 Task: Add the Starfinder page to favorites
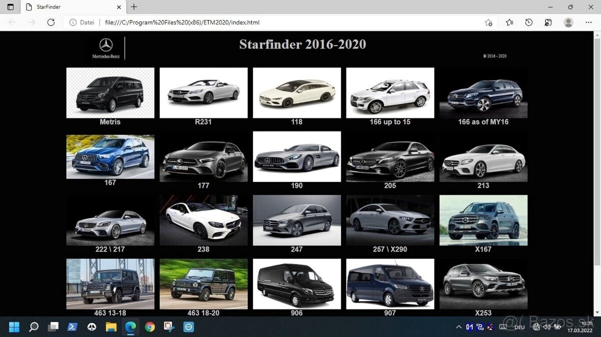coord(488,22)
